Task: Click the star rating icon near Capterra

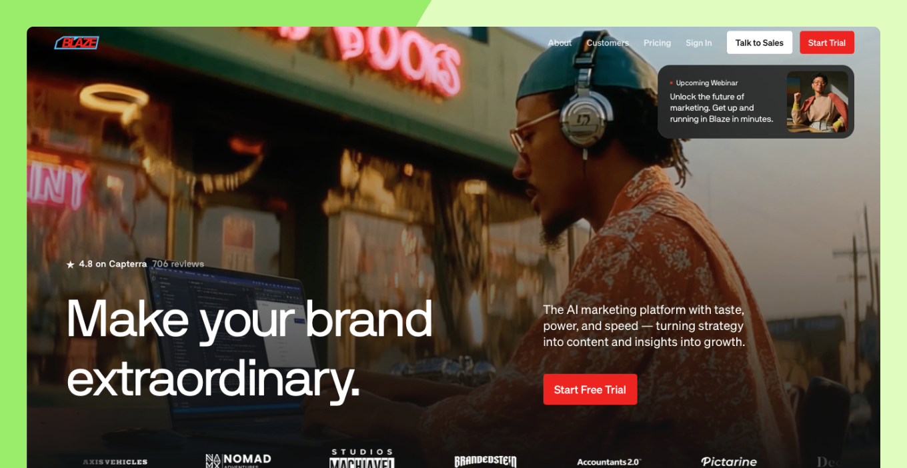Action: tap(70, 265)
